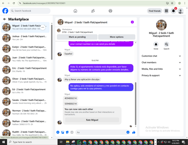The height and width of the screenshot is (145, 188).
Task: Click the Aa message input field
Action: (x=101, y=132)
